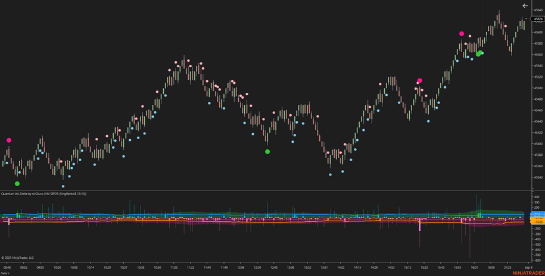This screenshot has height=276, width=545.
Task: Select the current price marker 45624
Action: click(537, 19)
